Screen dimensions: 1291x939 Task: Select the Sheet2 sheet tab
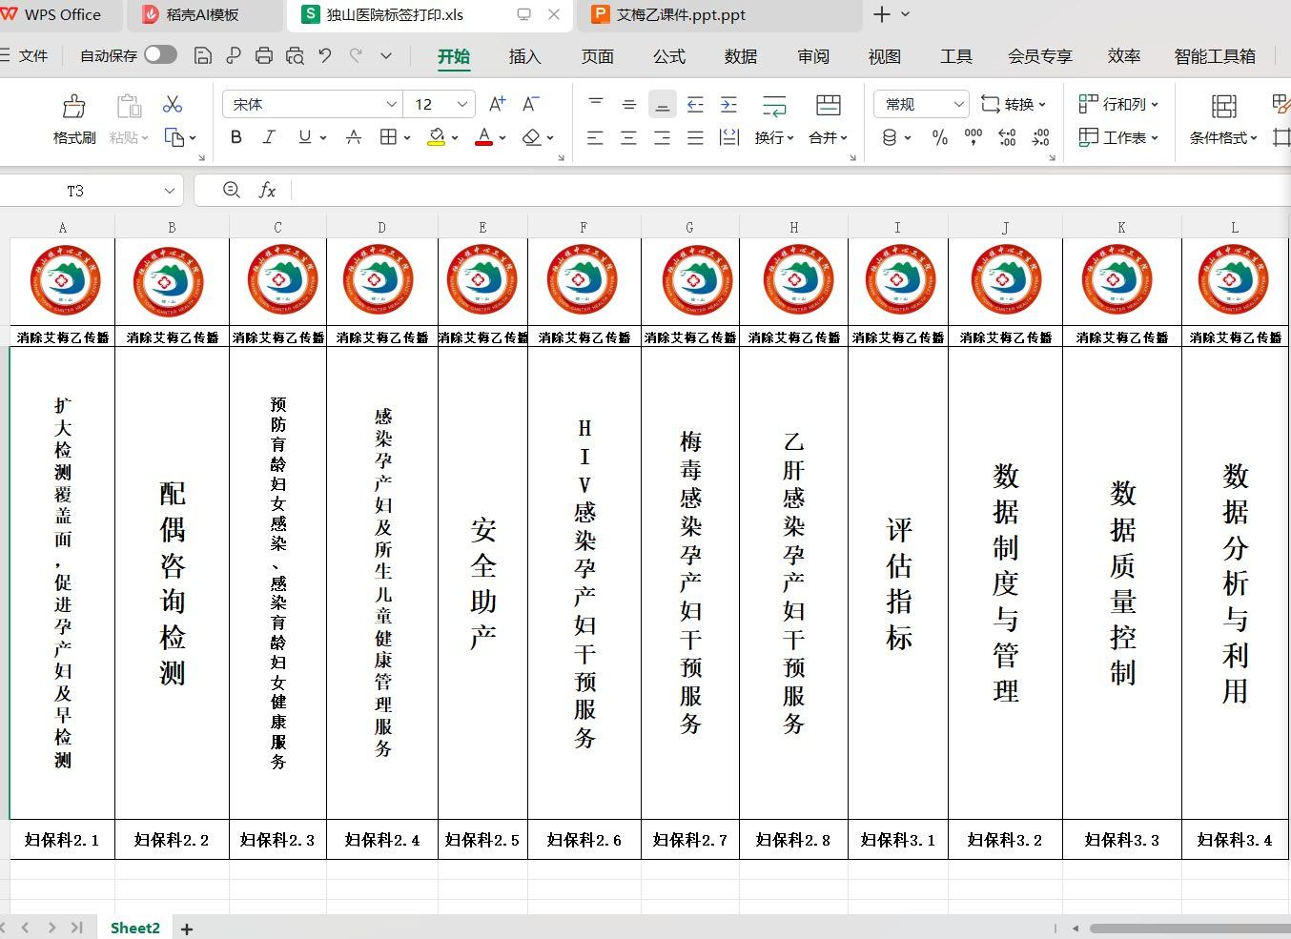pos(135,928)
